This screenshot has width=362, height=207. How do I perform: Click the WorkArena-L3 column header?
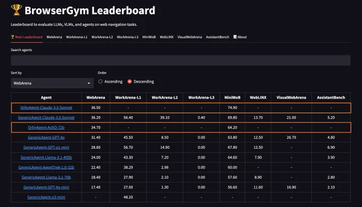pos(201,97)
